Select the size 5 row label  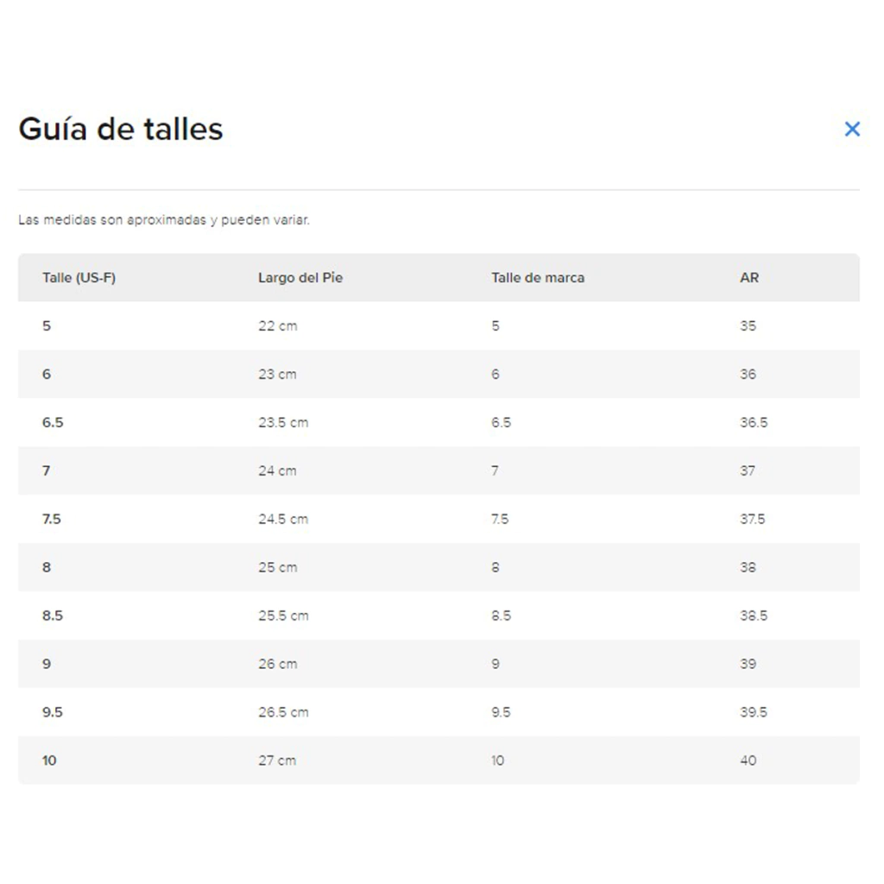click(x=47, y=325)
